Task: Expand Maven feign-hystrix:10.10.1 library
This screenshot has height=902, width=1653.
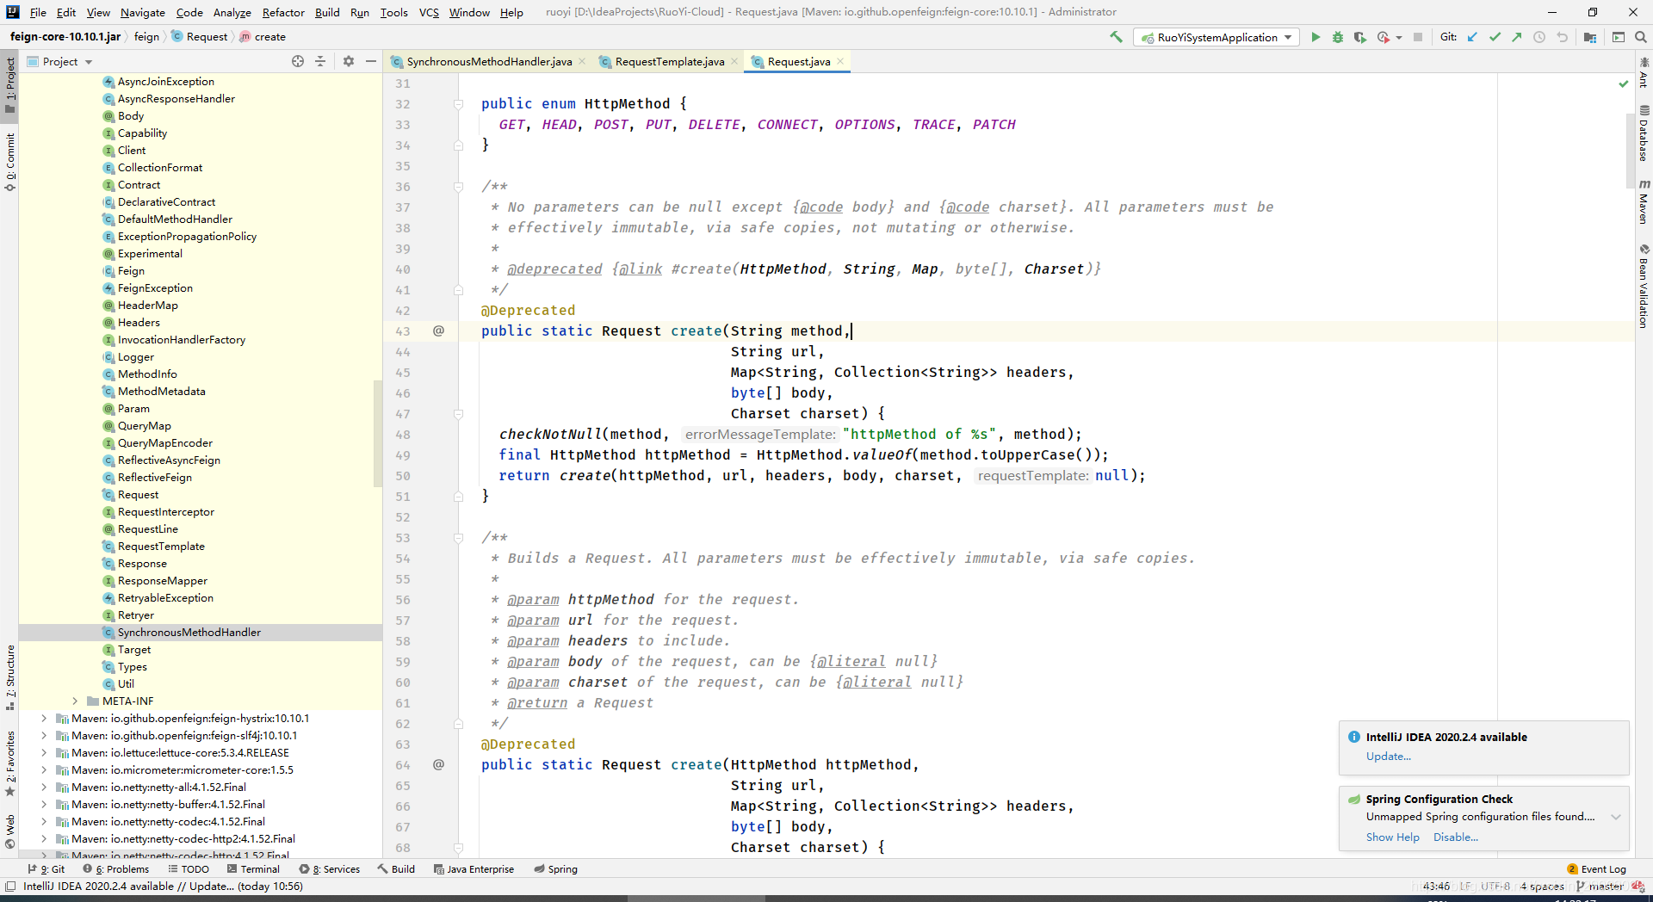Action: [x=44, y=719]
